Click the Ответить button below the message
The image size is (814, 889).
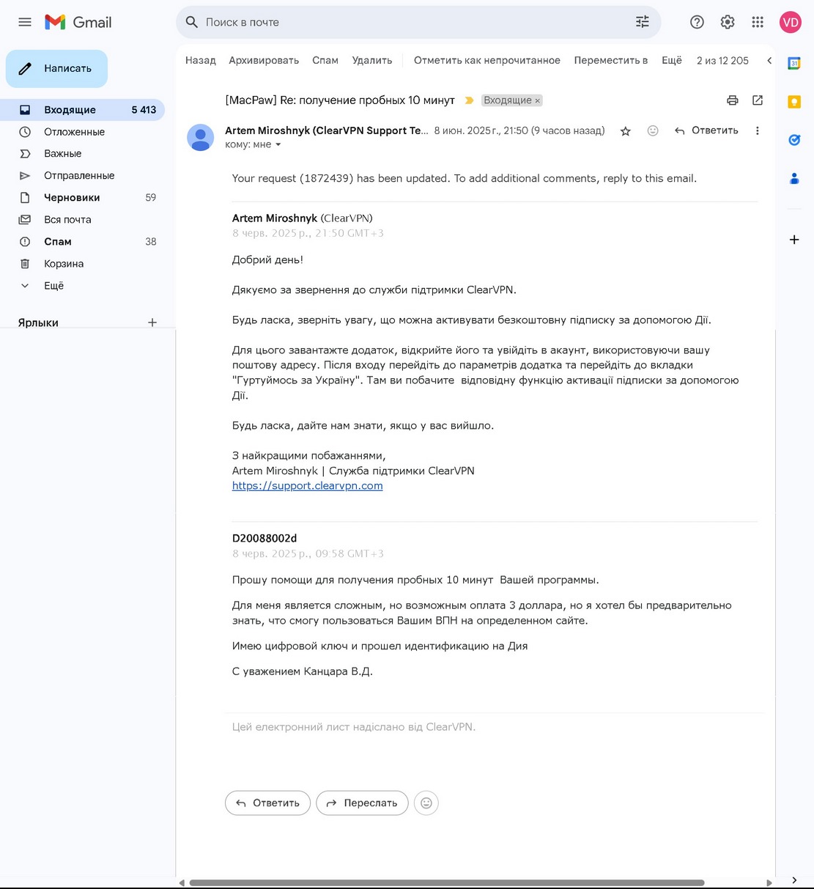[267, 803]
